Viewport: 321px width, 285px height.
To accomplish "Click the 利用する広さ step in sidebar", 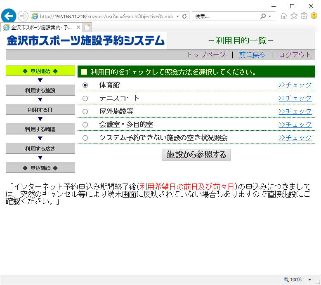I will pyautogui.click(x=40, y=148).
